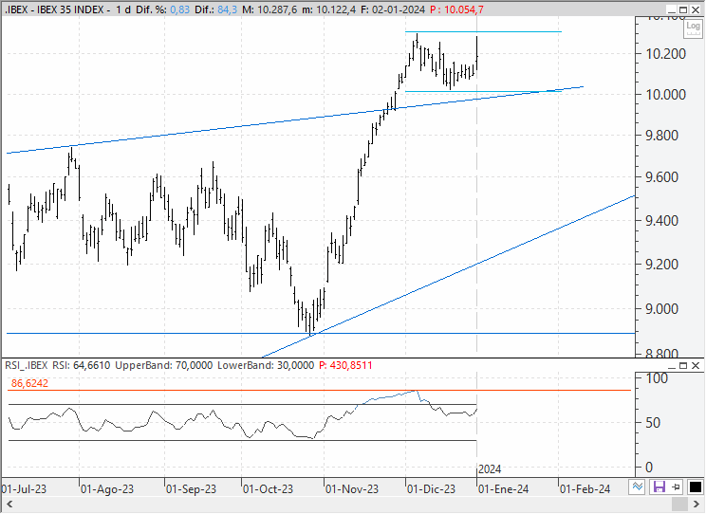The width and height of the screenshot is (706, 514).
Task: Click the date 02-01-2024 in header
Action: (399, 9)
